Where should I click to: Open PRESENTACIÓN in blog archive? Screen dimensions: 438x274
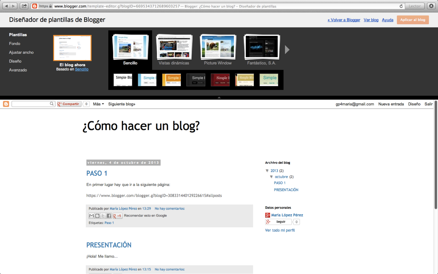pos(286,190)
